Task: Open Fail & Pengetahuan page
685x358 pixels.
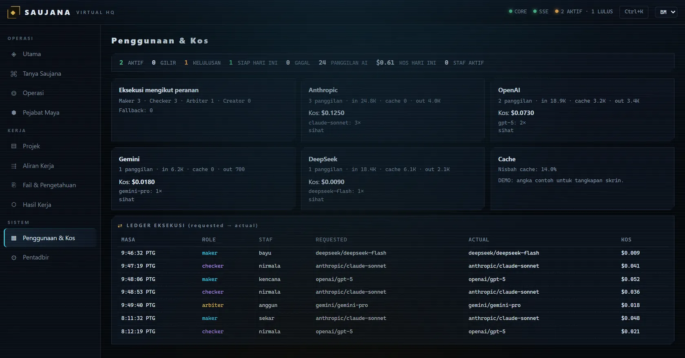Action: click(x=50, y=185)
